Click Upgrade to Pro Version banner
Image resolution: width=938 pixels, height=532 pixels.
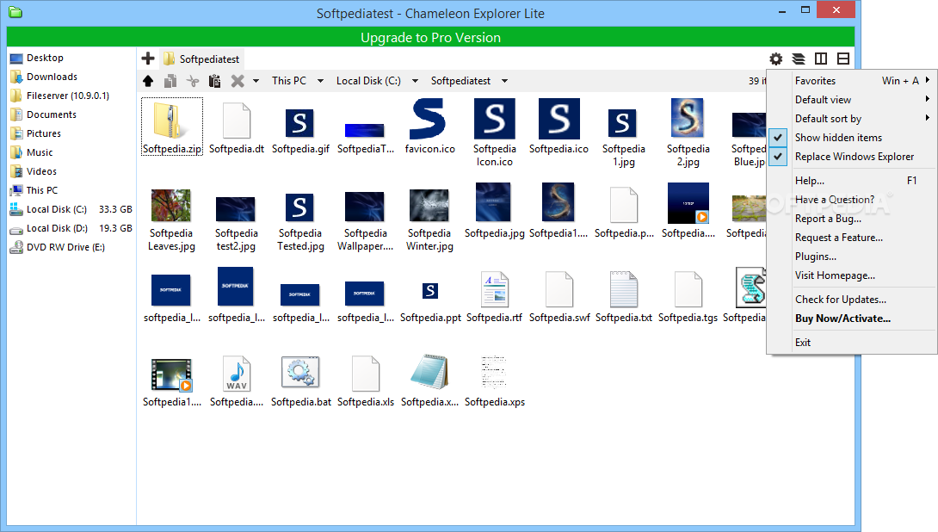(431, 37)
